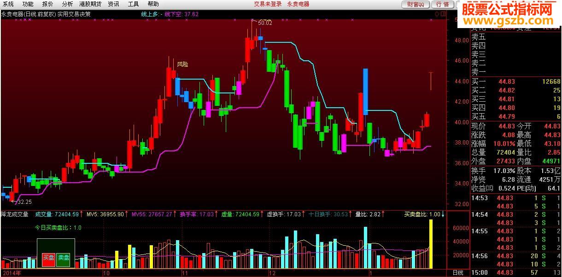Click the 换手率: 17.03 reading
Viewport: 562px width, 277px height.
tap(197, 214)
